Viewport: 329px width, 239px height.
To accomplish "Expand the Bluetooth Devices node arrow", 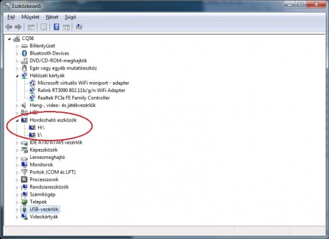I will click(17, 54).
